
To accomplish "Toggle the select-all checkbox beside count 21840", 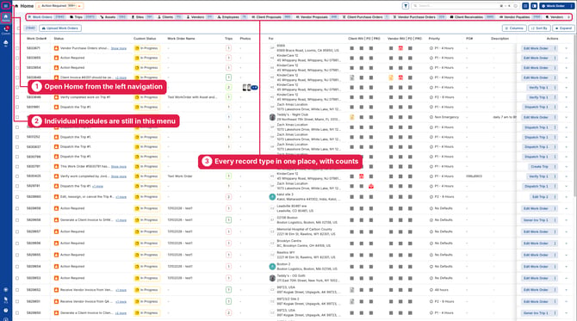I will 18,28.
